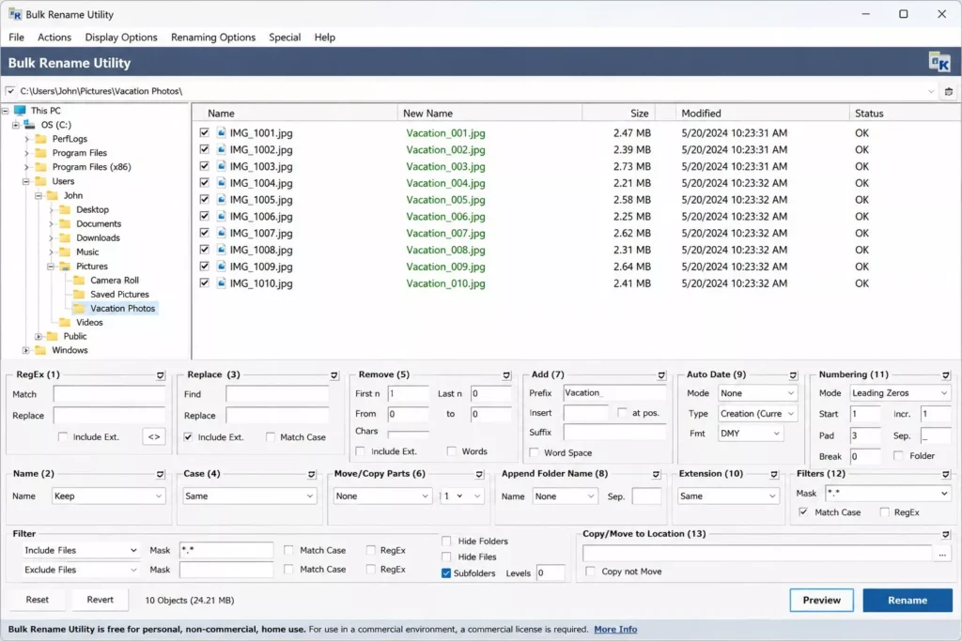Open the Numbering Mode Leading Zeros dropdown

[900, 393]
